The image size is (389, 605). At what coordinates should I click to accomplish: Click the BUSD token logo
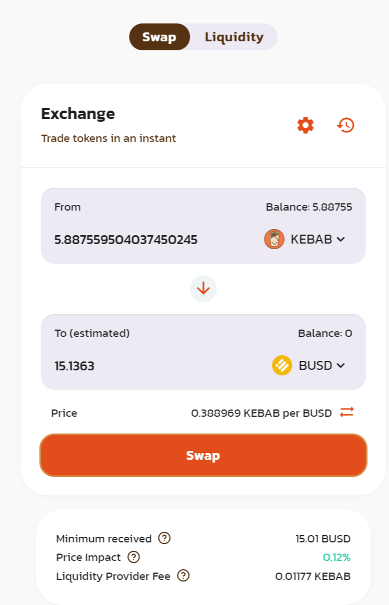(282, 366)
